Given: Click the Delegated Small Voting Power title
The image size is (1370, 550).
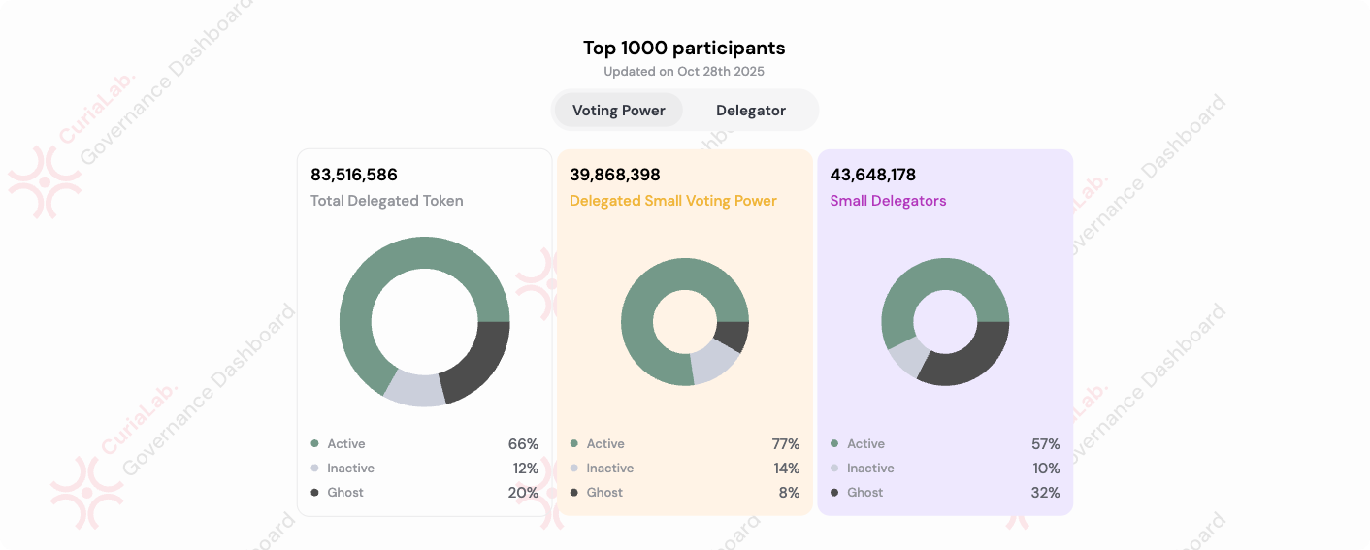Looking at the screenshot, I should pyautogui.click(x=672, y=201).
